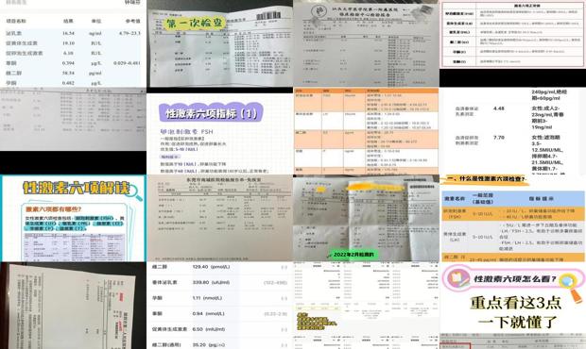Click barcode on 第一次检查 report photo
Image resolution: width=586 pixels, height=349 pixels.
coord(268,17)
